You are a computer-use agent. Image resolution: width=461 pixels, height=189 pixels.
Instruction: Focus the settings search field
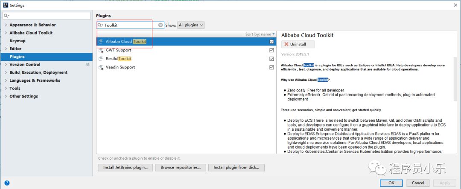47,15
